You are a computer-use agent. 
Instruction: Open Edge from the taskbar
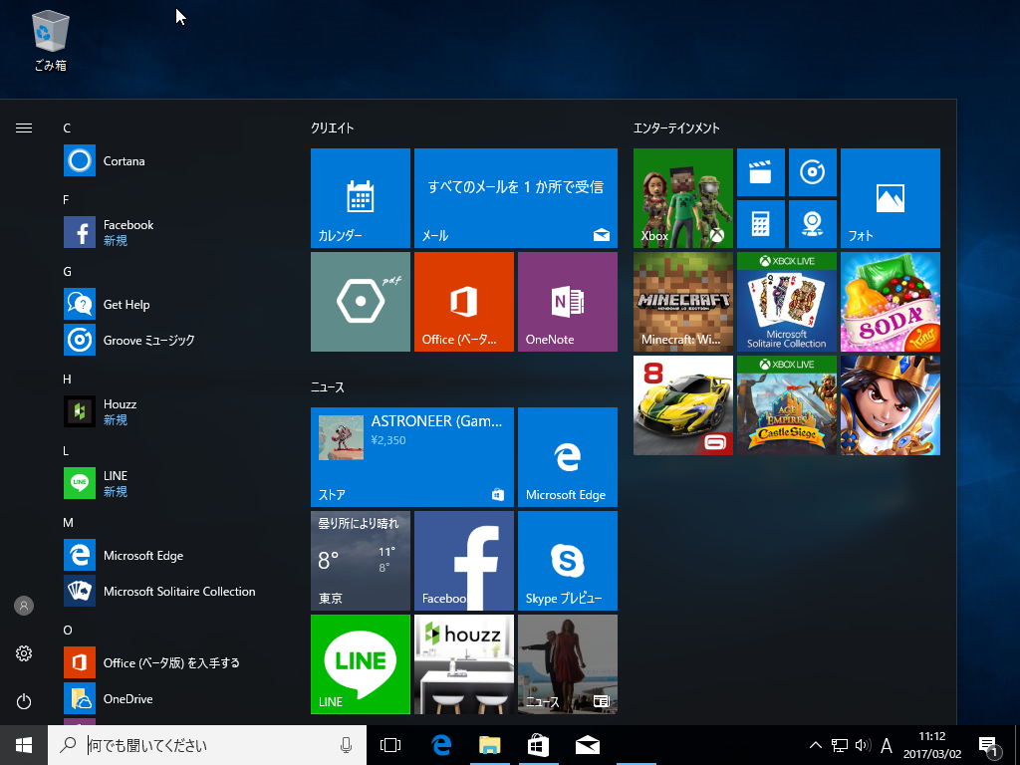[441, 745]
